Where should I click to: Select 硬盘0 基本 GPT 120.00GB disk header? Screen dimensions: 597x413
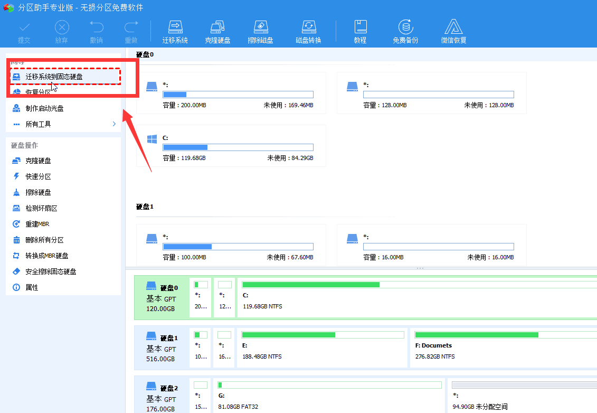coord(162,297)
